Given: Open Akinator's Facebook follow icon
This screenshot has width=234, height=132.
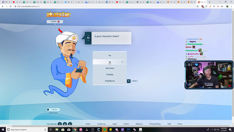Looking at the screenshot, I should click(60, 124).
